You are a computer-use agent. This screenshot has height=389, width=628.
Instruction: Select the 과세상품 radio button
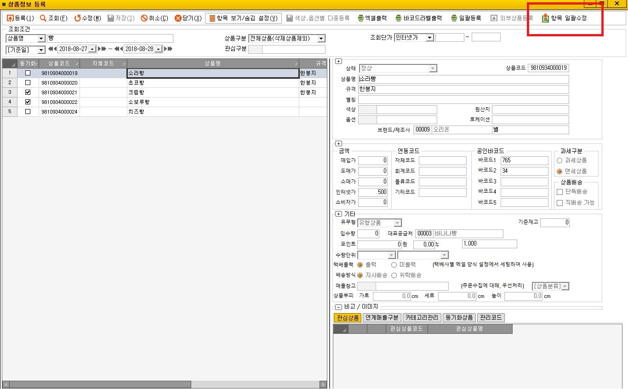[x=559, y=160]
